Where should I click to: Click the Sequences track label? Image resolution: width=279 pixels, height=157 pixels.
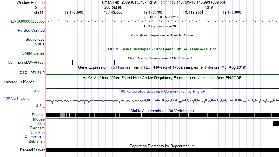35,40
